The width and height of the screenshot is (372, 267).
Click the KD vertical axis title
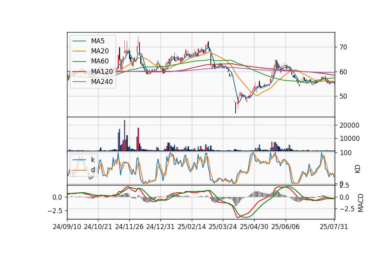[358, 169]
